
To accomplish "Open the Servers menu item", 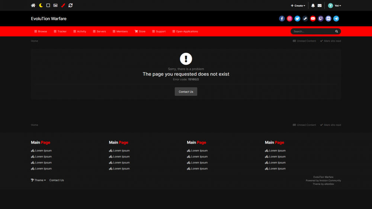I will click(99, 32).
